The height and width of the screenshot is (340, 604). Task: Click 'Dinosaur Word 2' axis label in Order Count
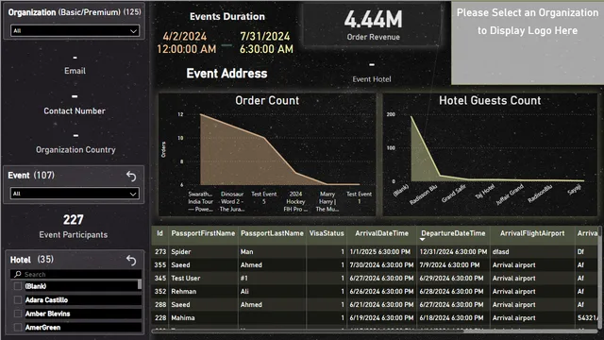click(x=232, y=201)
